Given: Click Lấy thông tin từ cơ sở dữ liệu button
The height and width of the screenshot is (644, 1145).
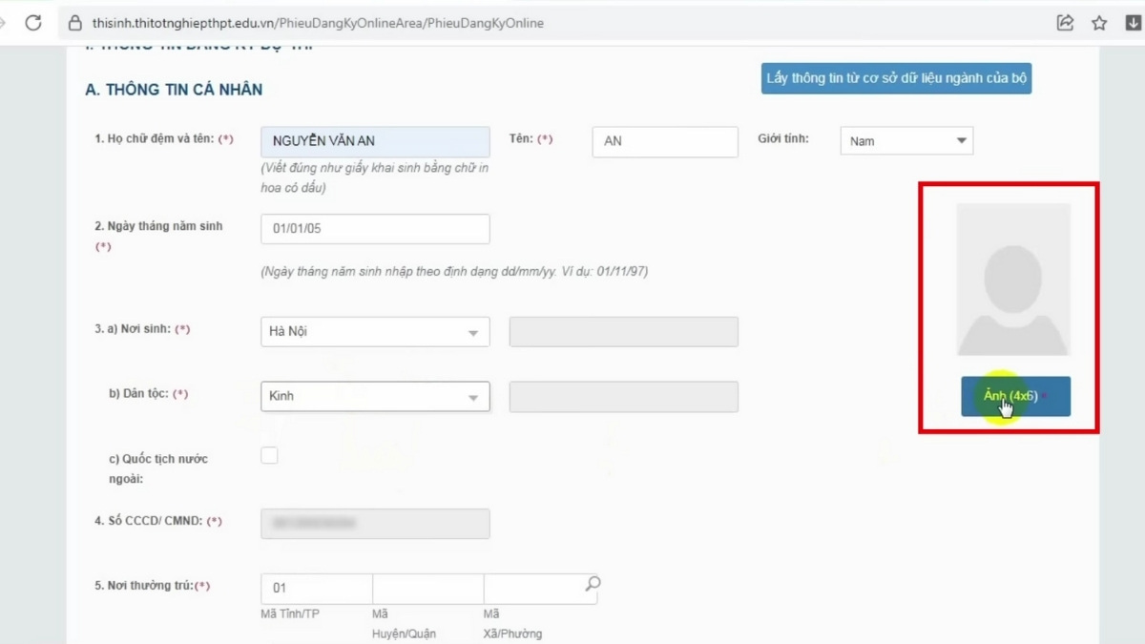Looking at the screenshot, I should point(896,78).
